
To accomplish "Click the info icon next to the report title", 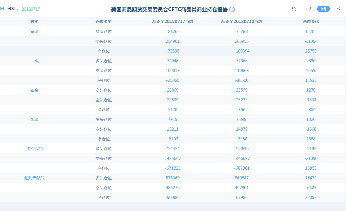I will [232, 9].
